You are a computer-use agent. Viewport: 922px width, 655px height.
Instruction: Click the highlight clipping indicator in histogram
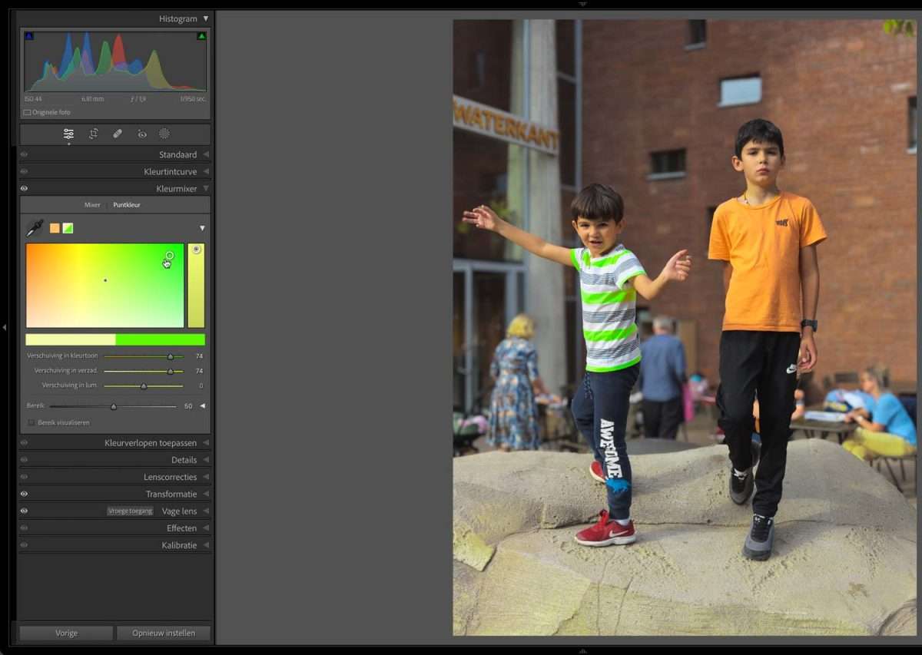201,36
